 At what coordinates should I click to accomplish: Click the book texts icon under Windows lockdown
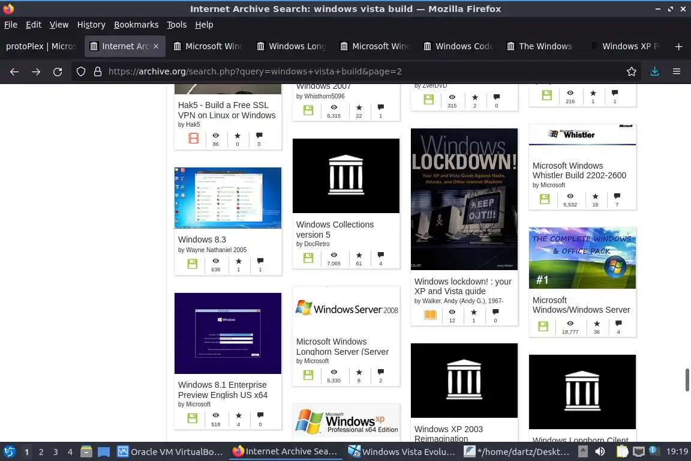point(431,315)
